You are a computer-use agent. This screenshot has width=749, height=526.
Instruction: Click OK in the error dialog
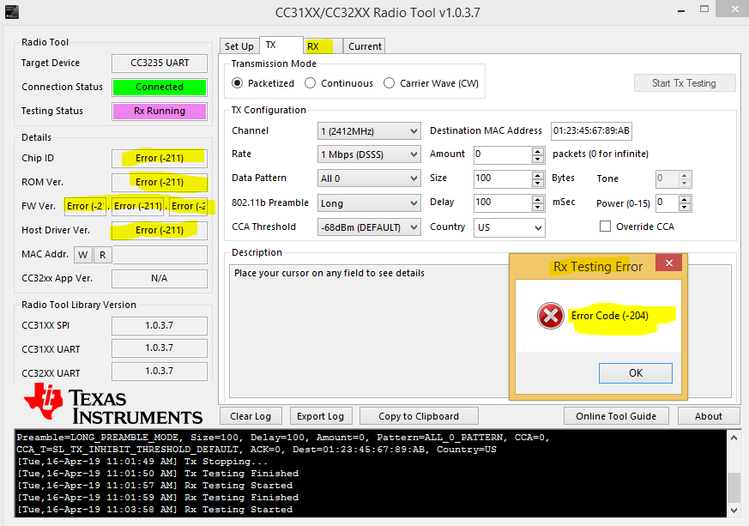click(635, 373)
